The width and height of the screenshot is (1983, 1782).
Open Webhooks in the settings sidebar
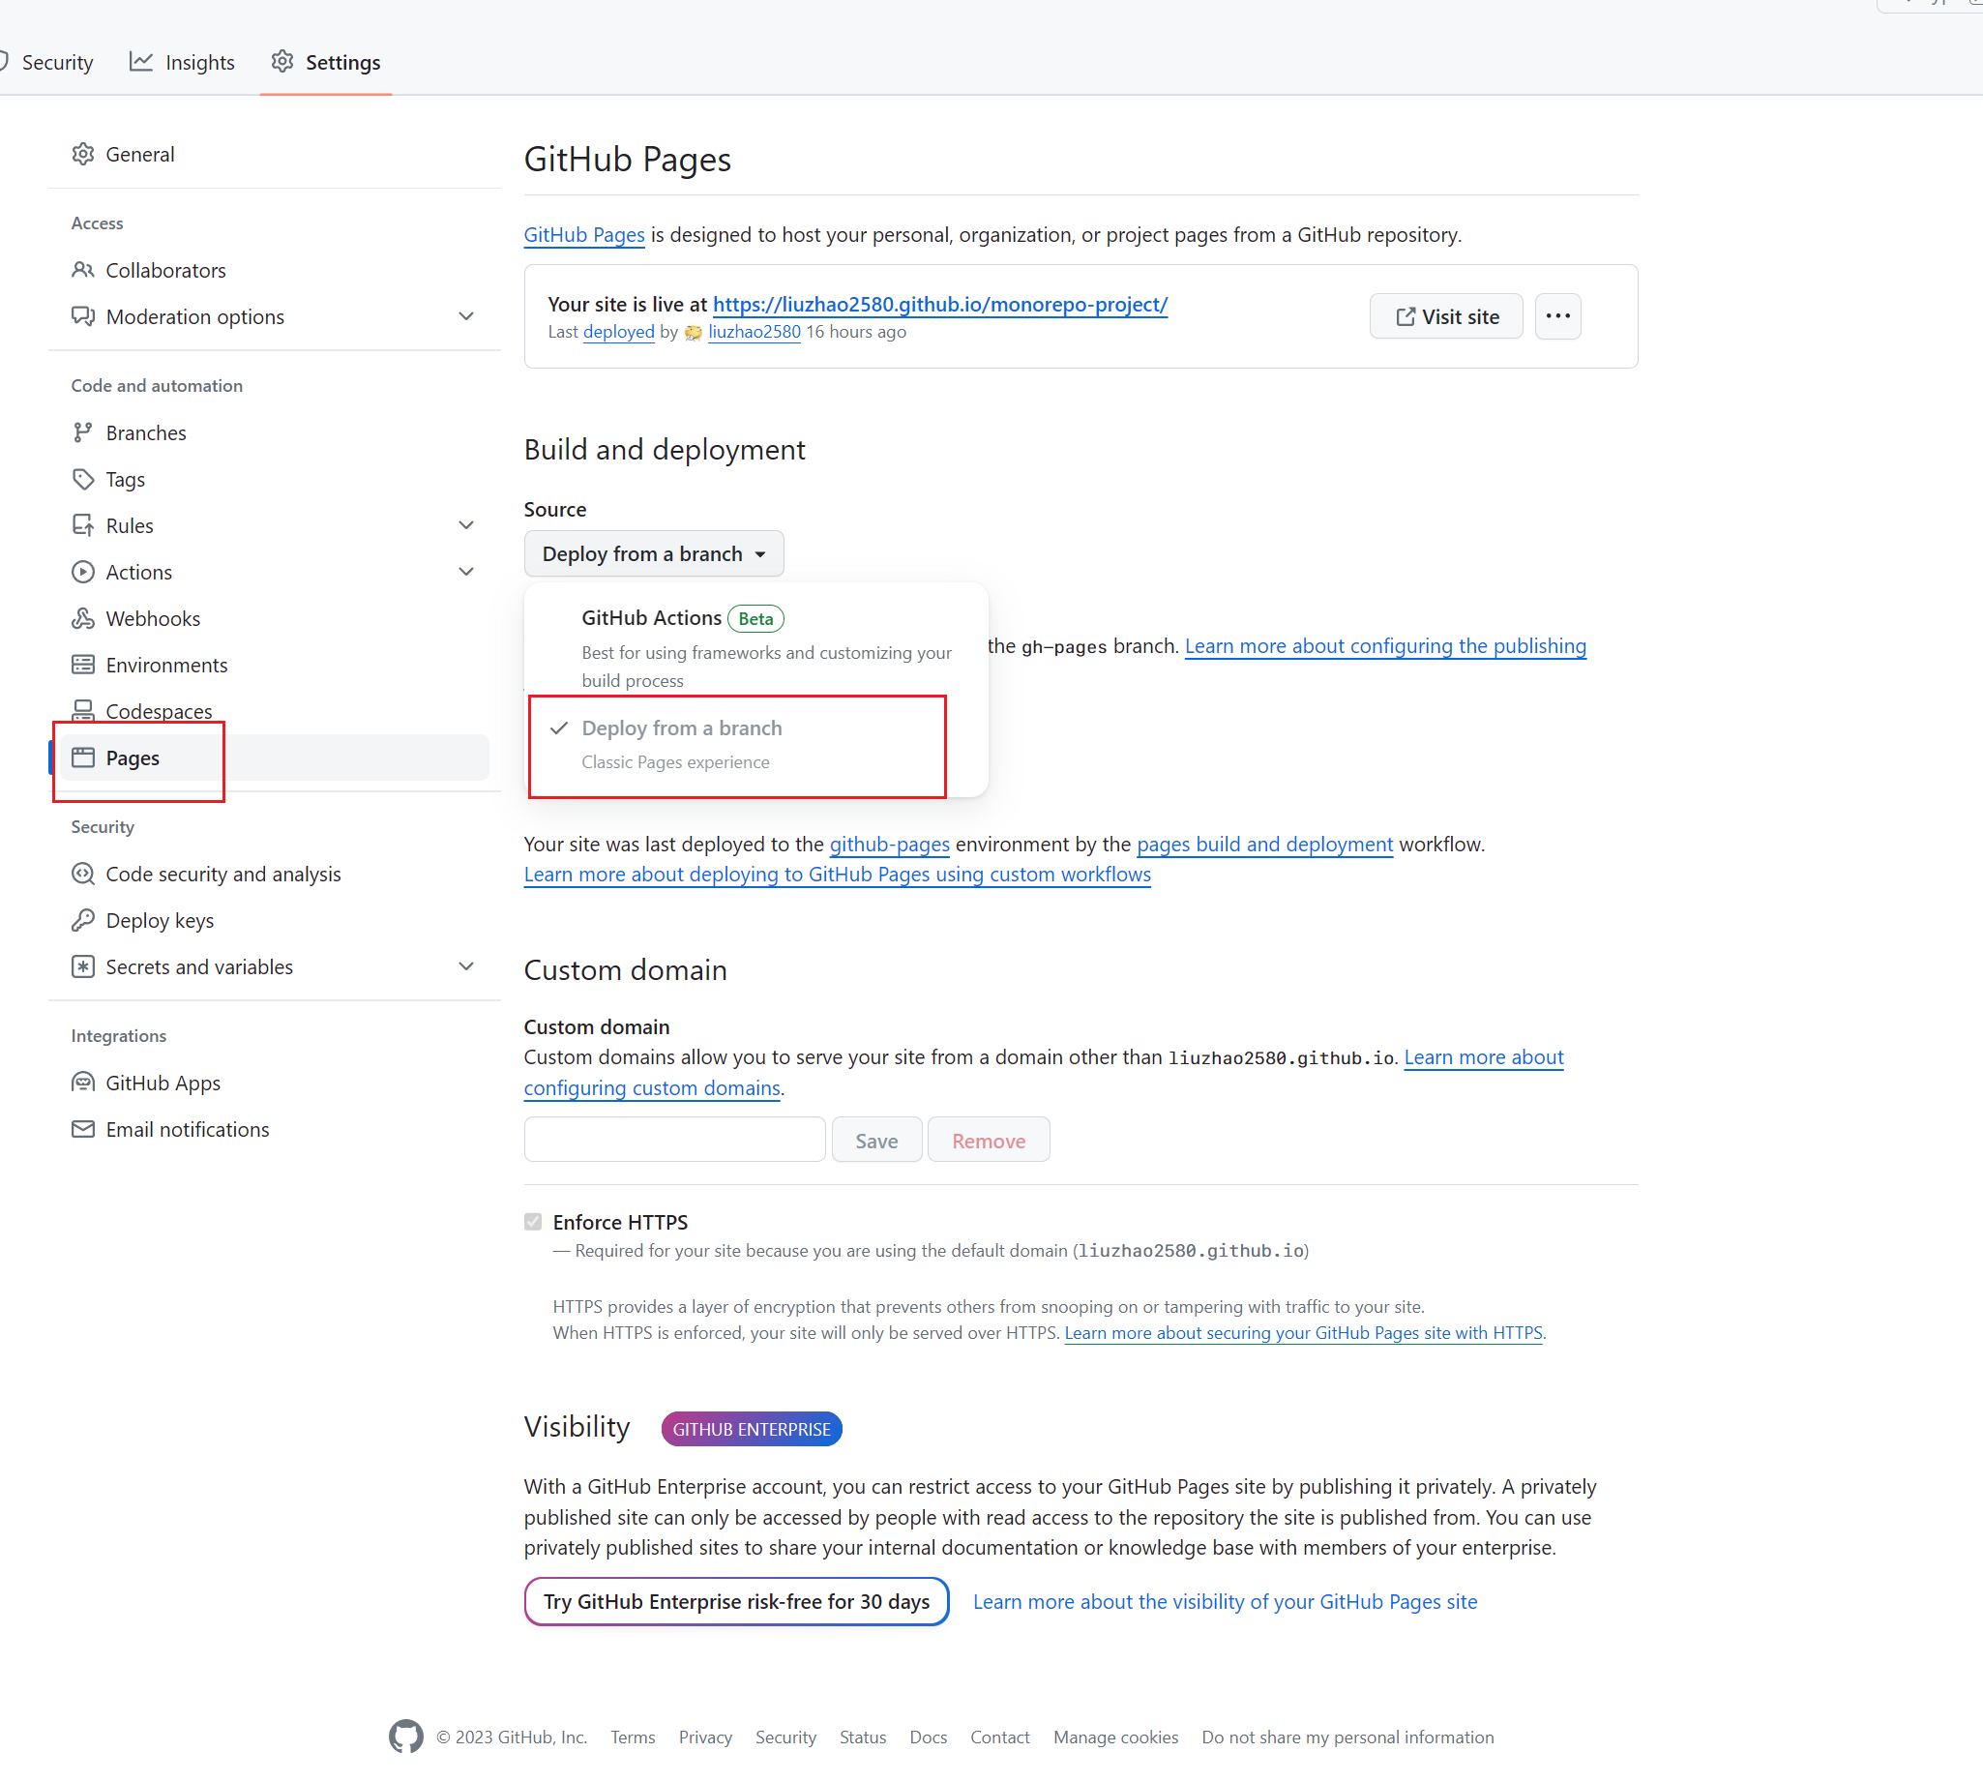pos(275,618)
